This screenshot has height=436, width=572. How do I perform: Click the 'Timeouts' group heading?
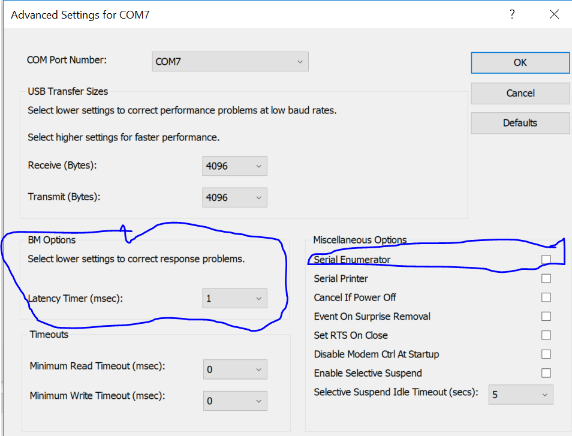click(49, 335)
